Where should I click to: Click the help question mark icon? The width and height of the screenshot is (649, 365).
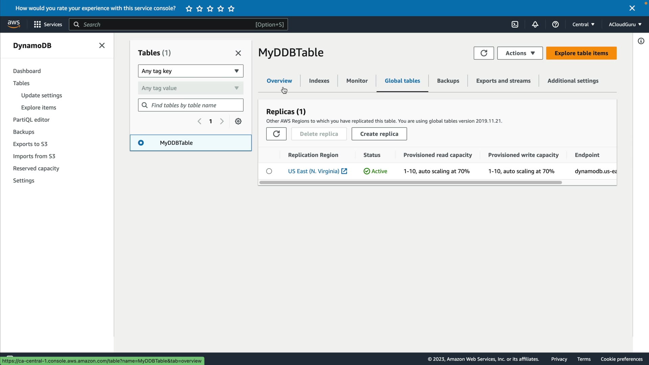click(x=555, y=24)
